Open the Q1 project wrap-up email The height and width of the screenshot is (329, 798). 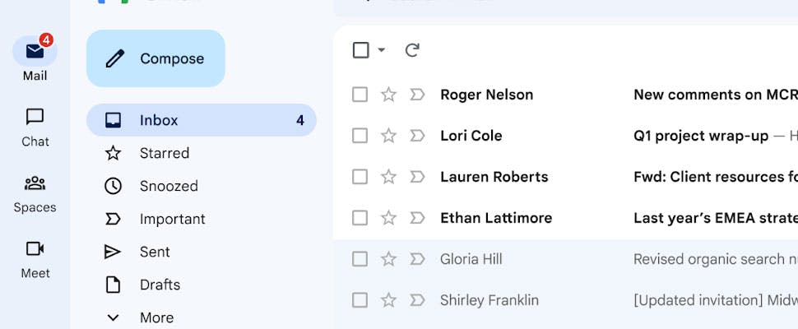click(x=700, y=136)
